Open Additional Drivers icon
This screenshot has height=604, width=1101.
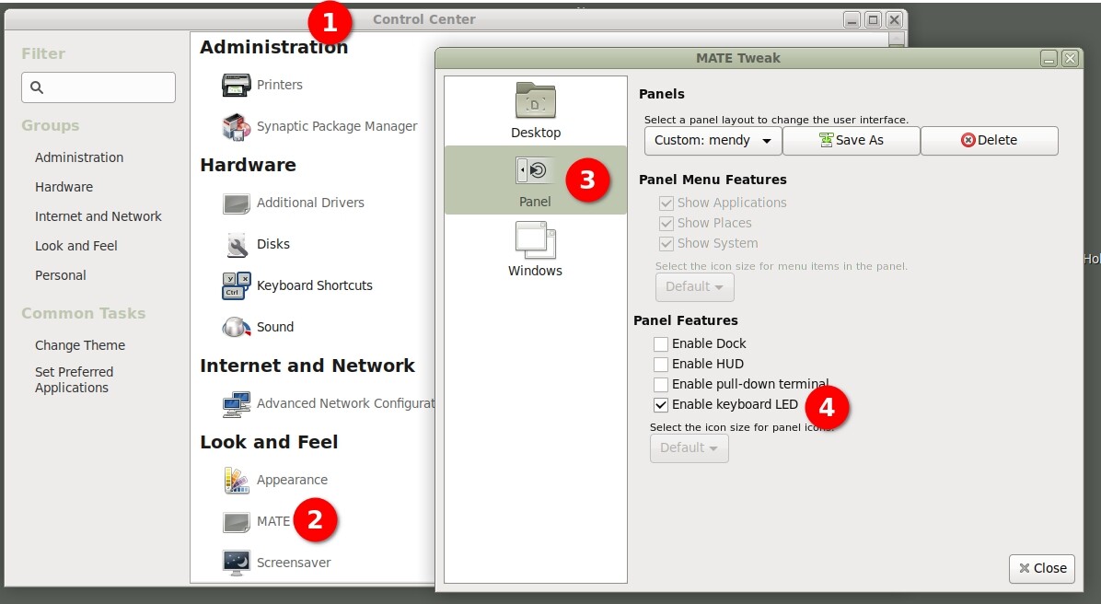click(x=236, y=203)
